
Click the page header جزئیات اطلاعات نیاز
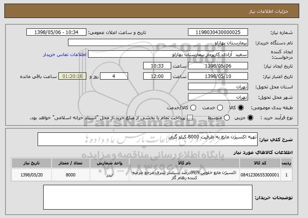[x=268, y=11]
